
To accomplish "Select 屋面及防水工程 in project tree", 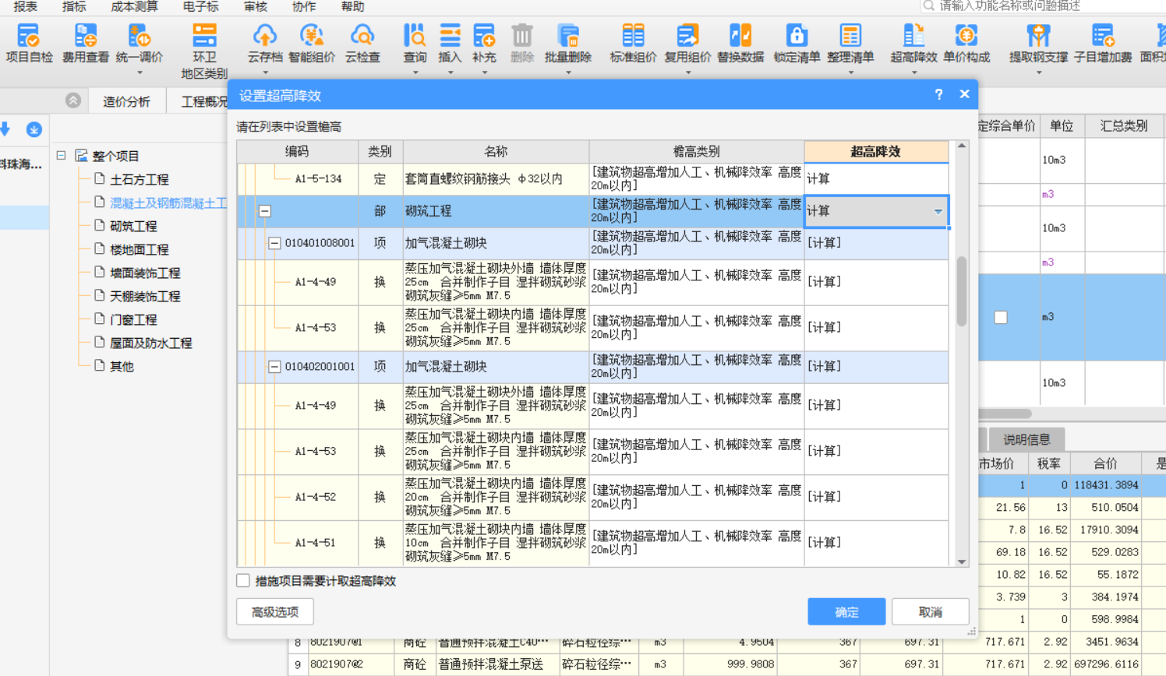I will pyautogui.click(x=150, y=343).
